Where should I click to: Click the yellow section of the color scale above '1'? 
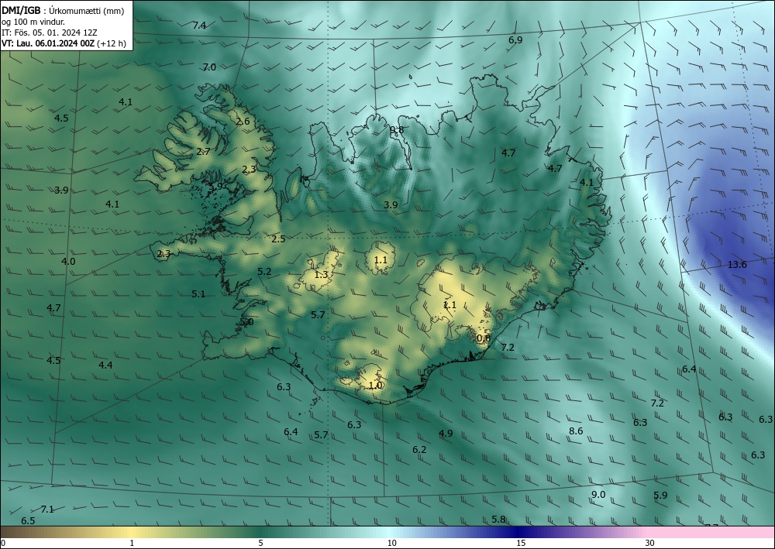point(132,532)
